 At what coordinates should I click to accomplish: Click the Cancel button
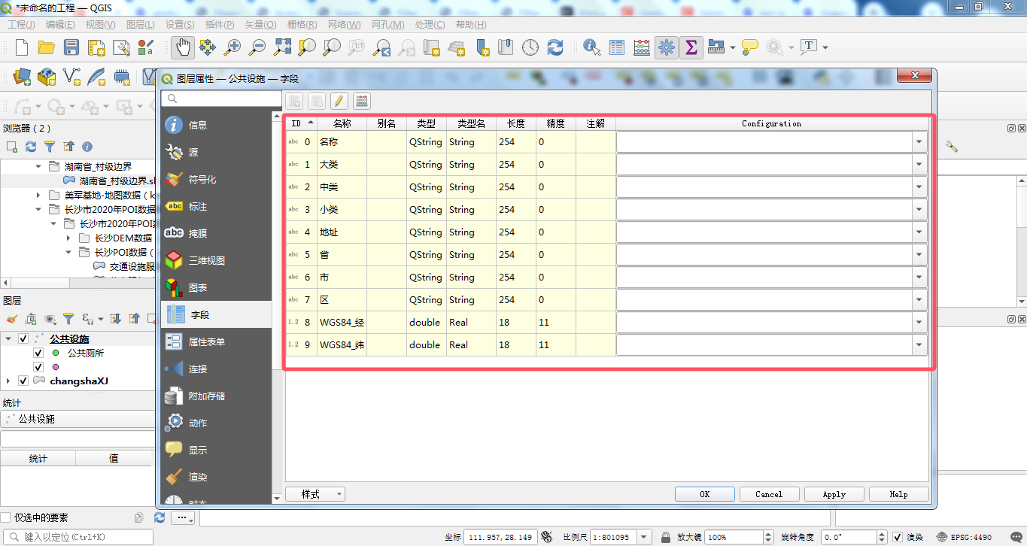[x=769, y=494]
